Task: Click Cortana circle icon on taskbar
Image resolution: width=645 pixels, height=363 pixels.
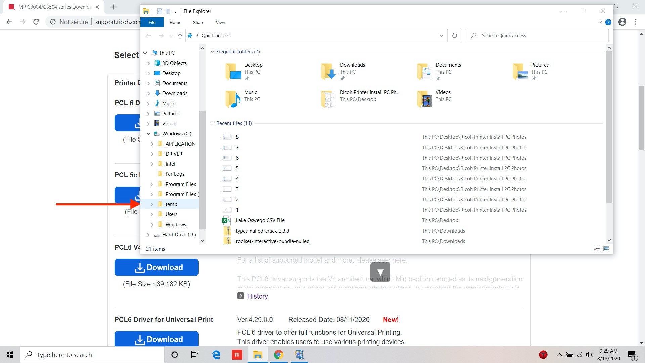Action: coord(174,355)
